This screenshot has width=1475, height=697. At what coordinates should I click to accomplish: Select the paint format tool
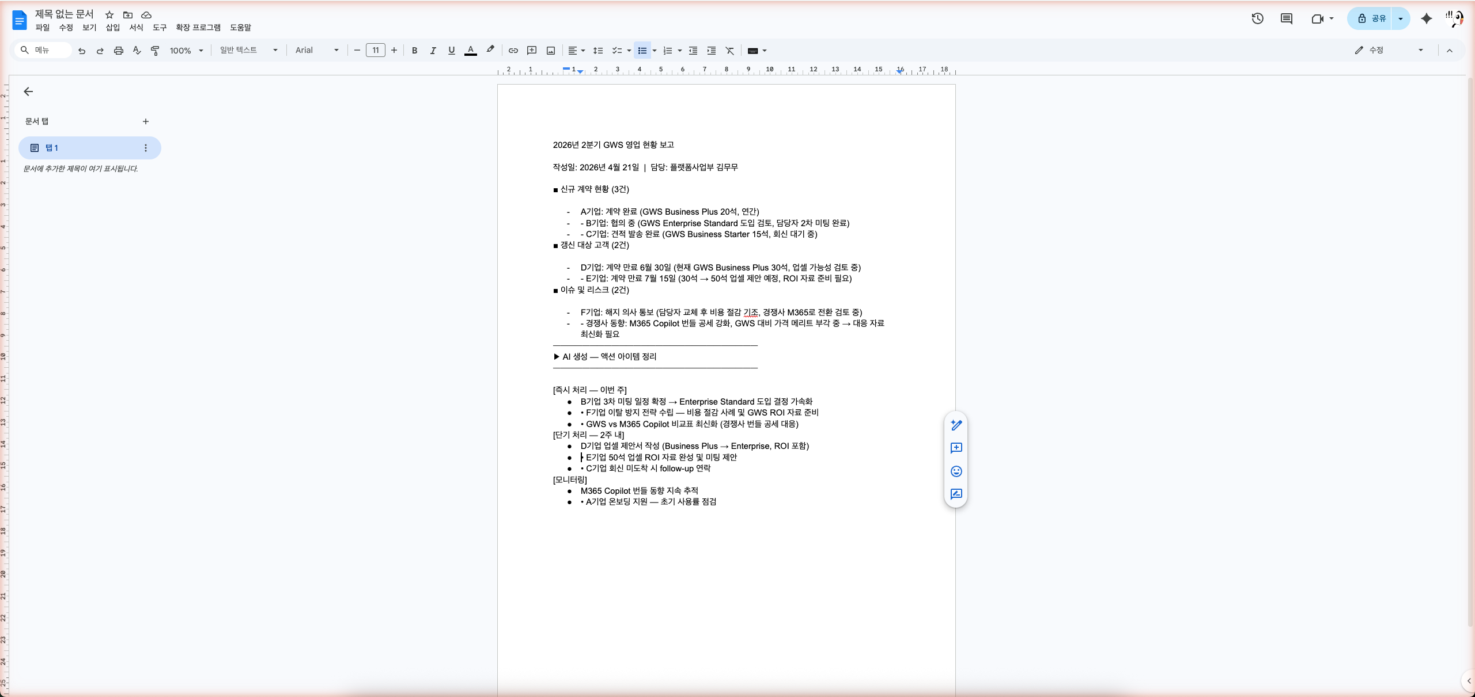click(x=154, y=50)
